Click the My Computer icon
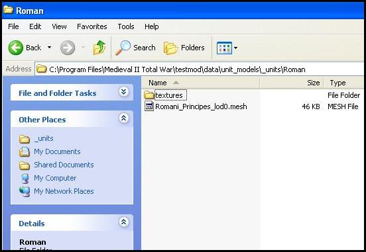Image resolution: width=366 pixels, height=252 pixels. (25, 179)
